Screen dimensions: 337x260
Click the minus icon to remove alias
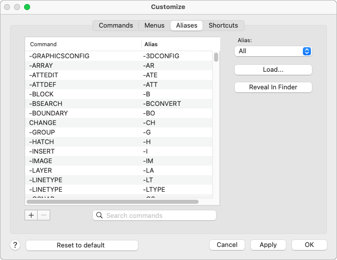point(44,215)
